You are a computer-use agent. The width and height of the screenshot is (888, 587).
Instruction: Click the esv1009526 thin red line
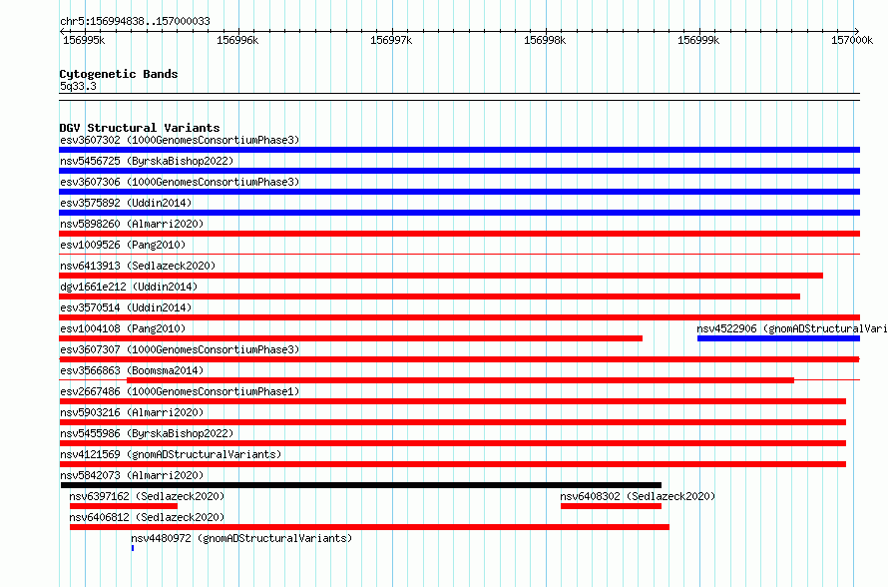[x=459, y=254]
